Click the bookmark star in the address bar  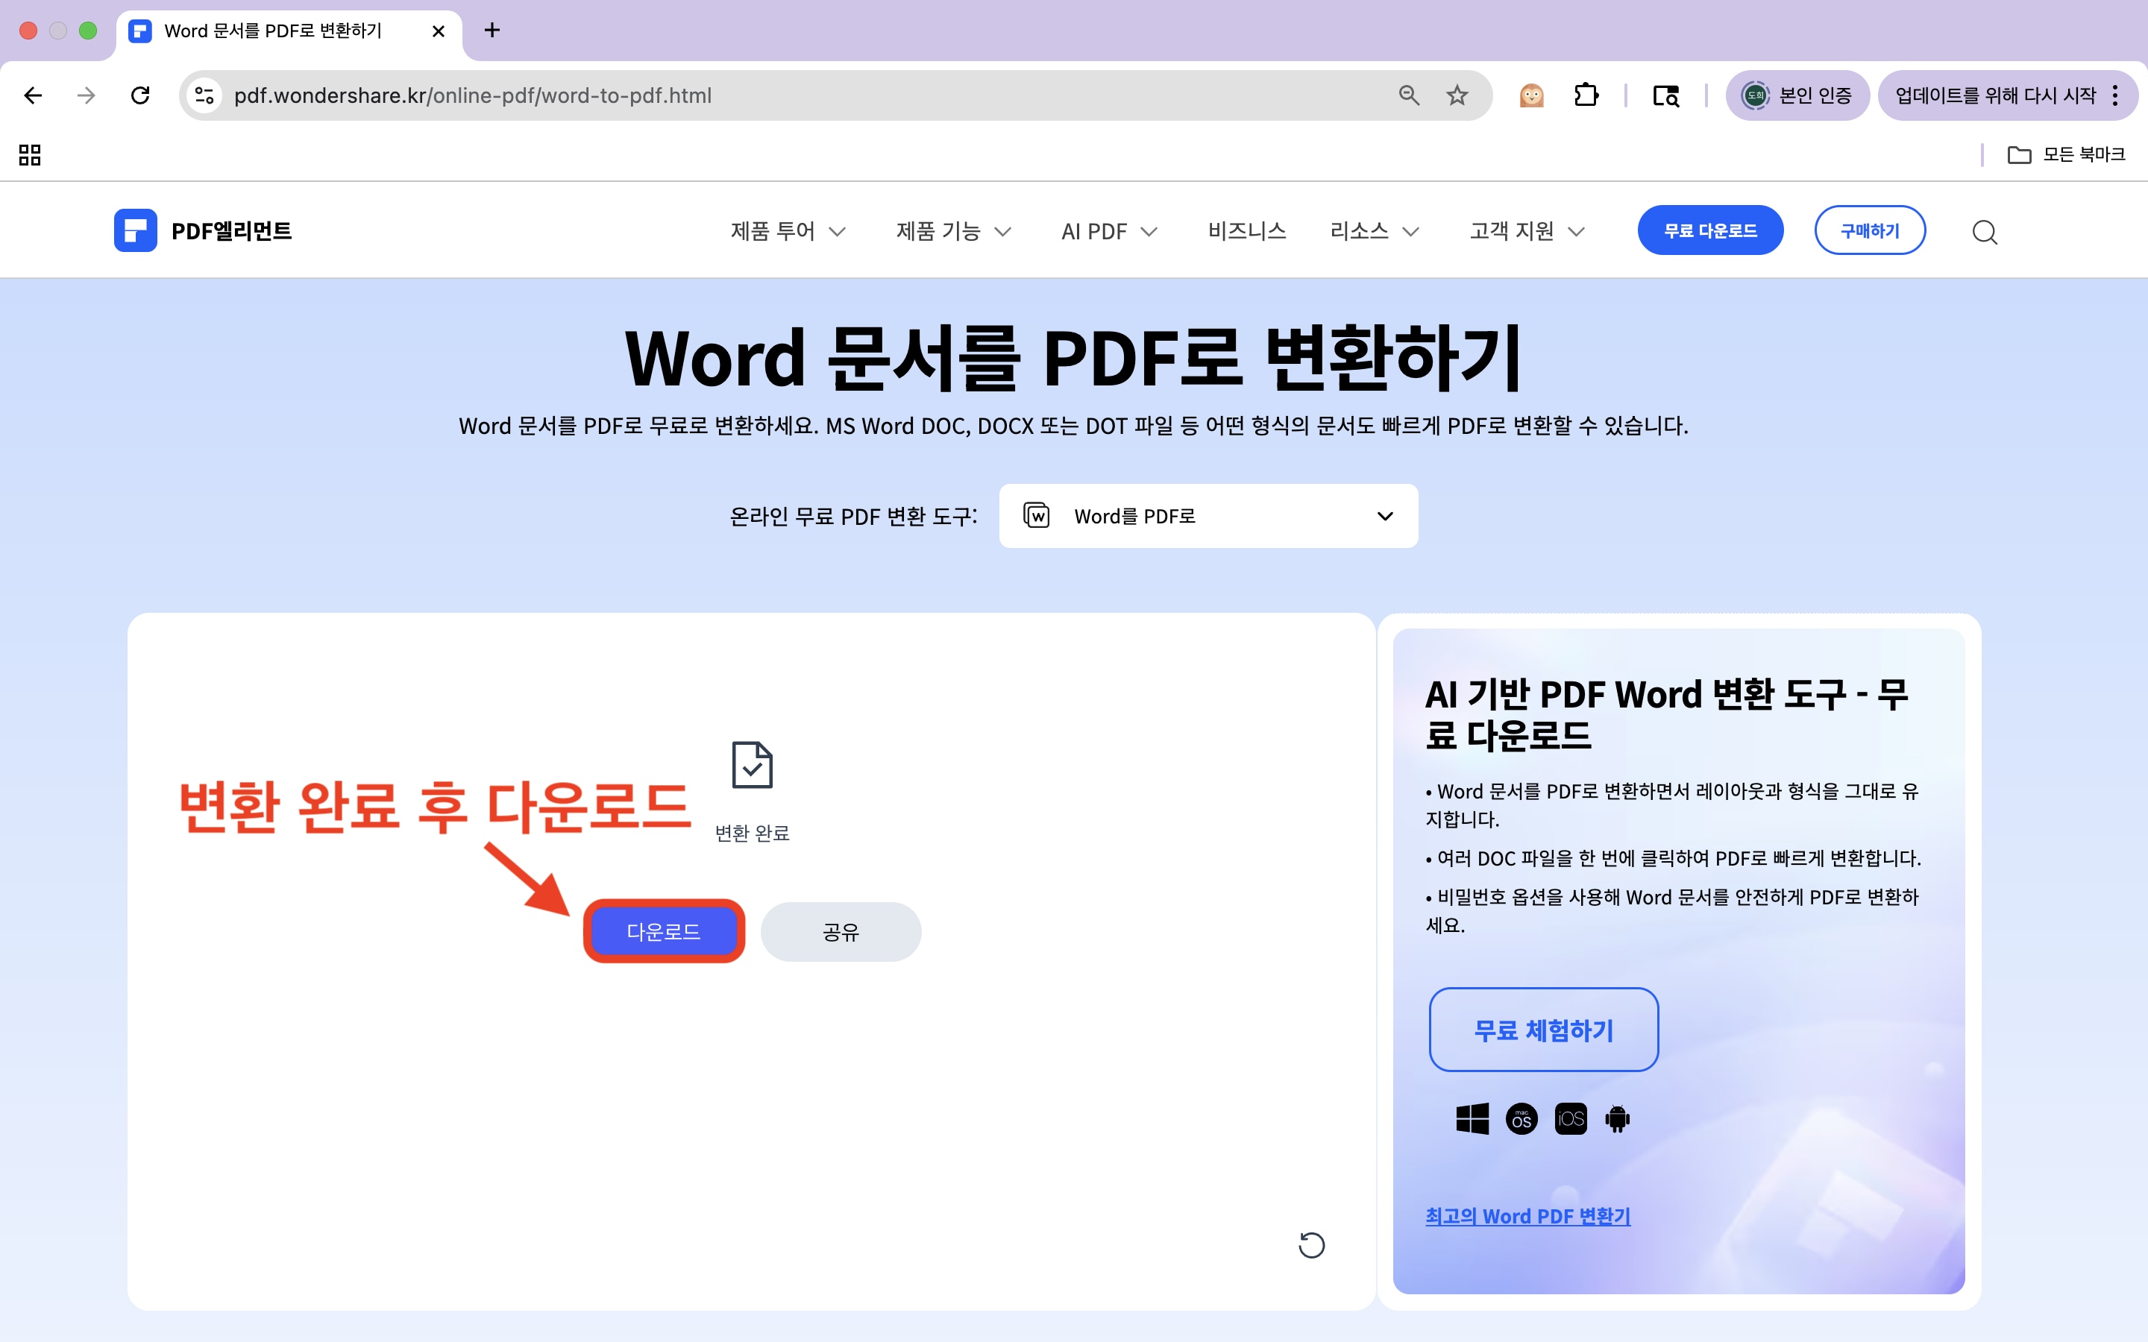(1457, 95)
